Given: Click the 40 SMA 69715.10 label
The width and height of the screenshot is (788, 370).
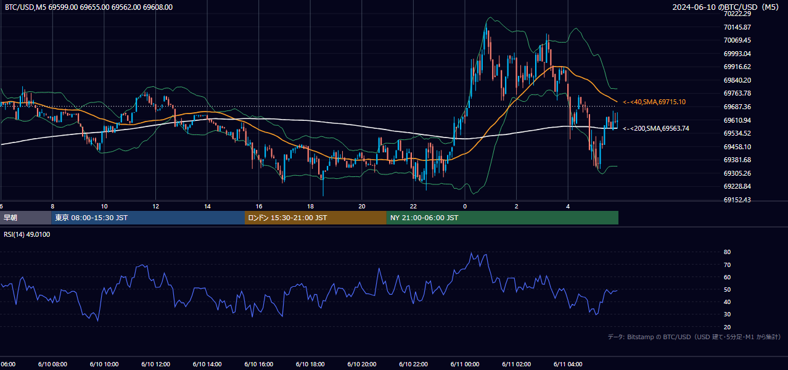Looking at the screenshot, I should pos(654,102).
